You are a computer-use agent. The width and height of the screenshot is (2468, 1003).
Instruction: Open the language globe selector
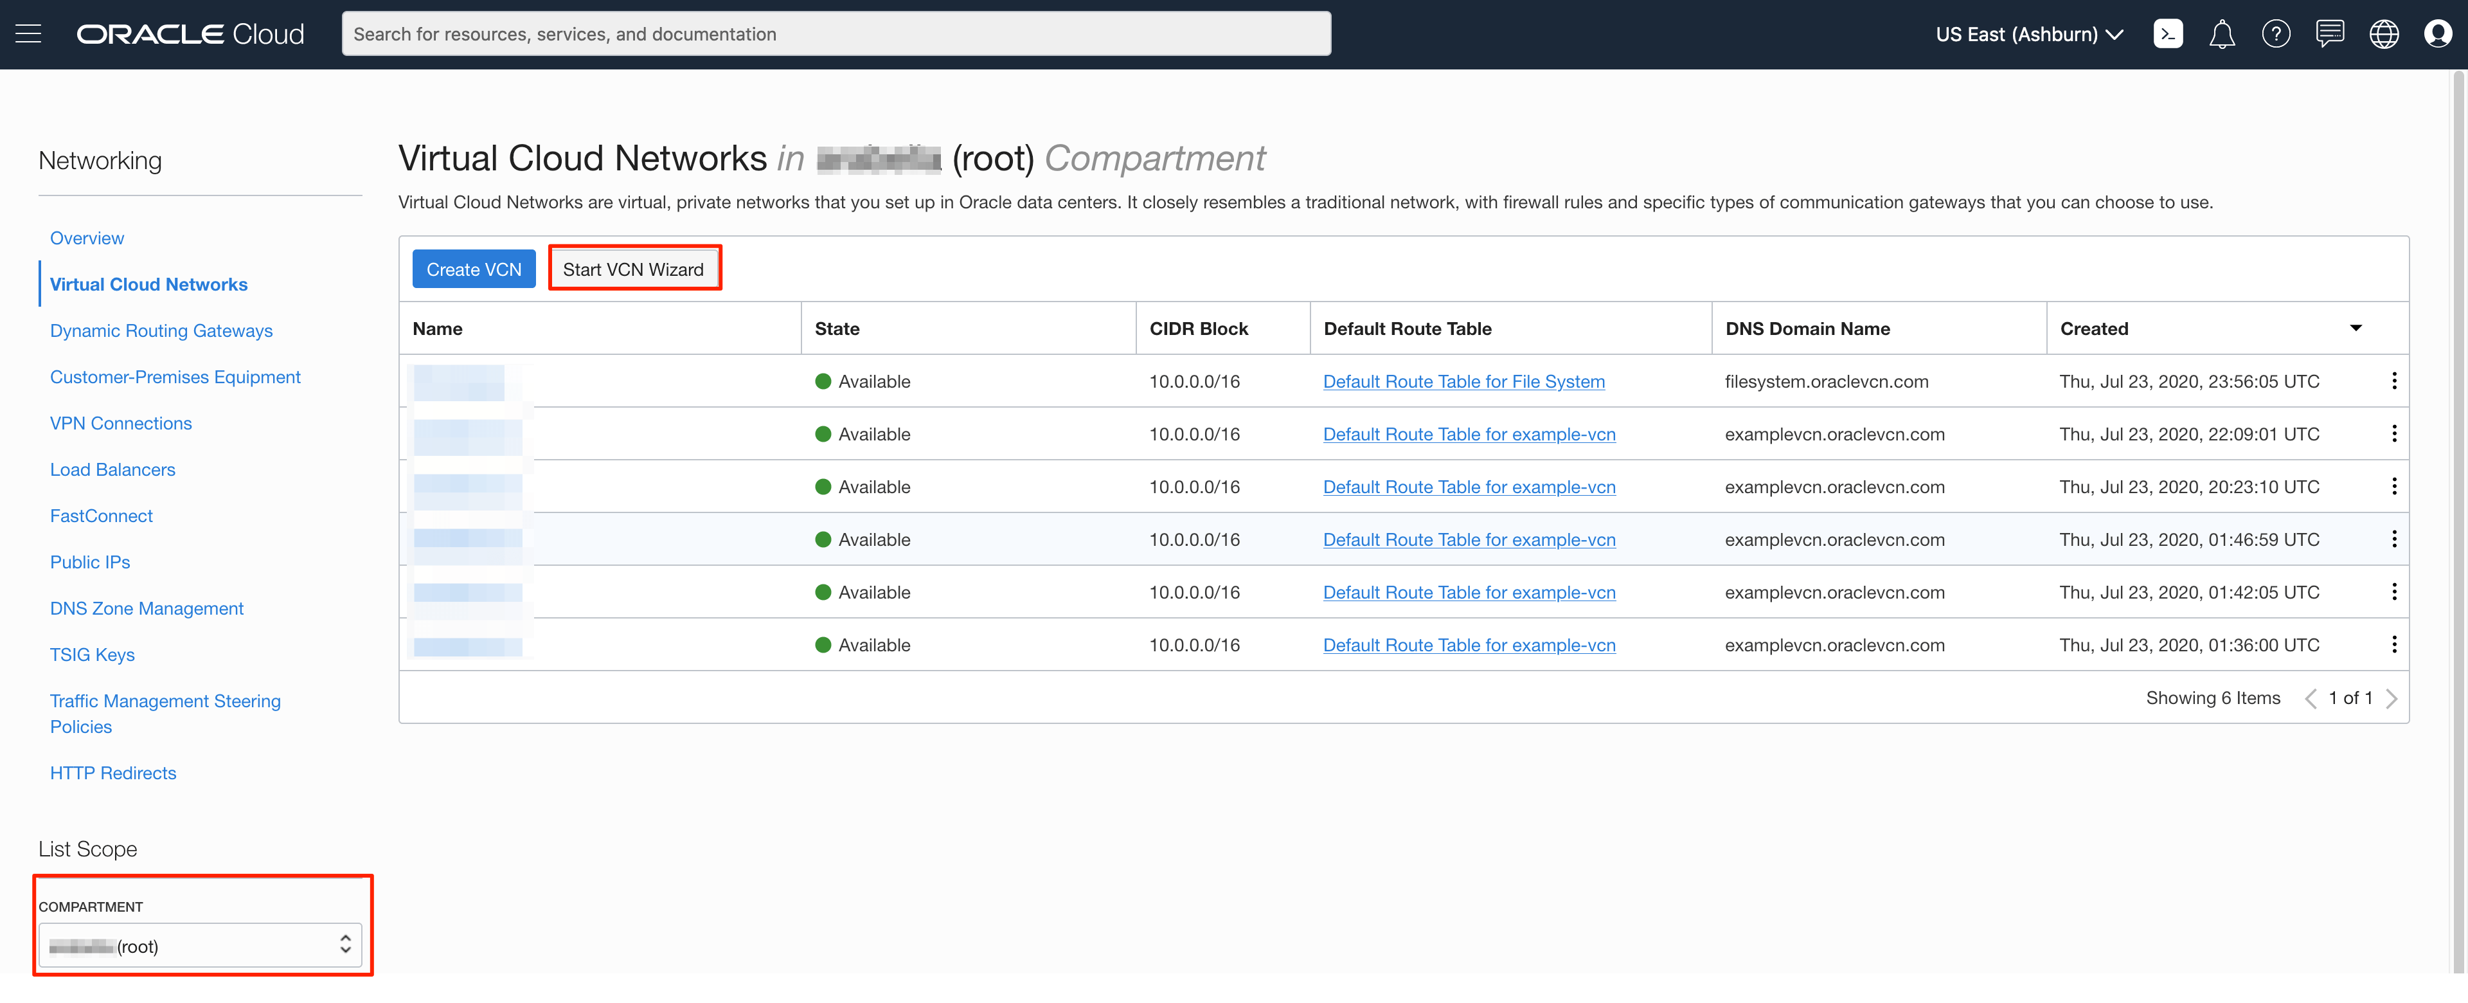tap(2384, 33)
